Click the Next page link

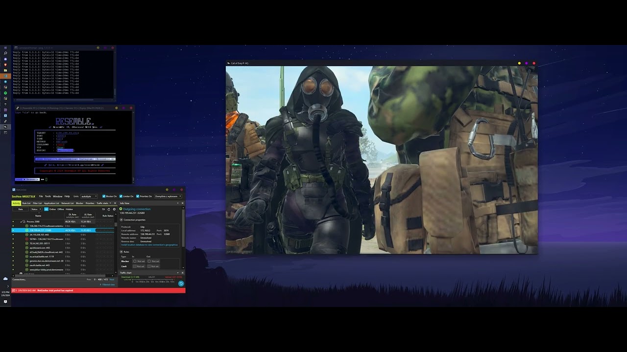point(112,280)
